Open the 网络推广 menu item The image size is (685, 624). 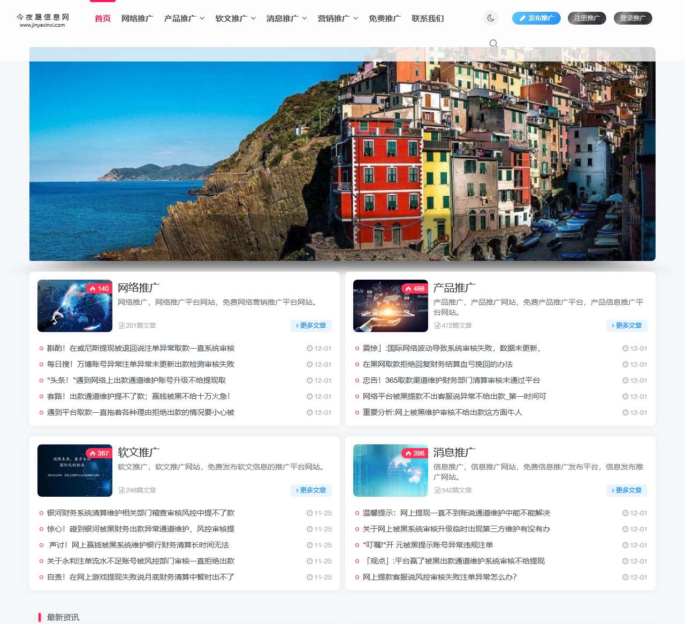coord(138,19)
